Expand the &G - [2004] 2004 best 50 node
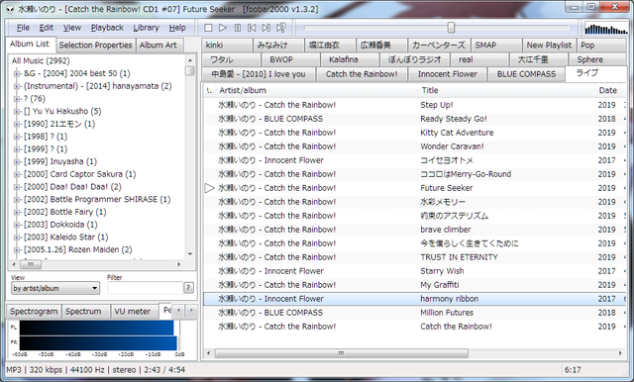Viewport: 634px width, 382px height. click(17, 73)
